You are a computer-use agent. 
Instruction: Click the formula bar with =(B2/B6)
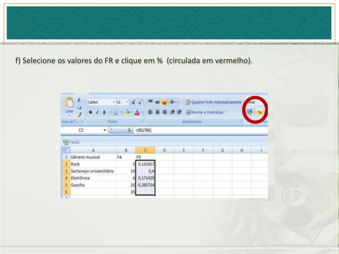coord(201,130)
